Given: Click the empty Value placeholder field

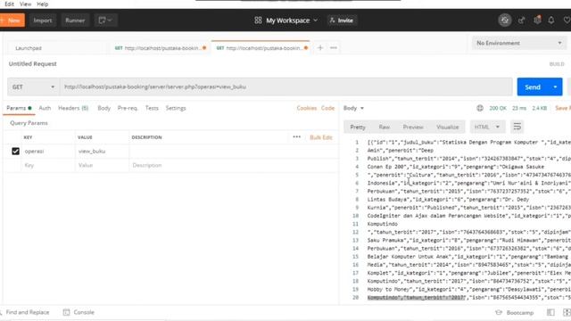Looking at the screenshot, I should 102,165.
